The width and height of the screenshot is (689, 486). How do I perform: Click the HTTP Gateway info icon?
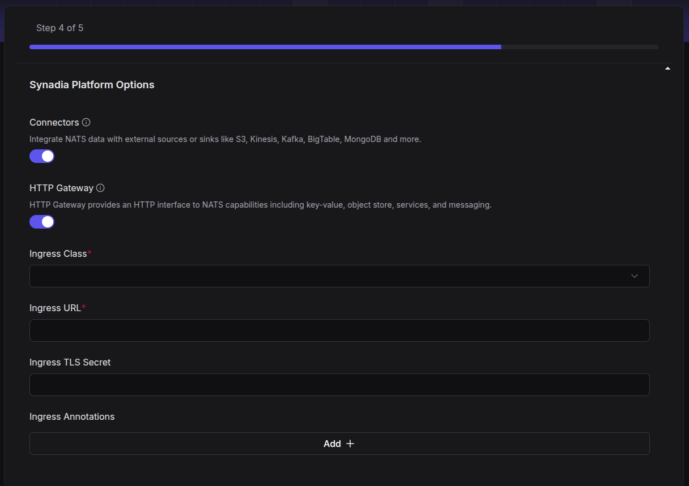coord(100,188)
